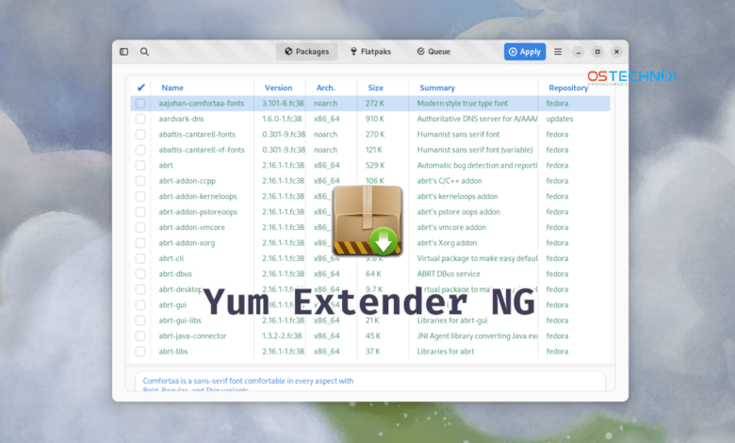Check the aajohan-comfortaa-fonts package checkbox

coord(140,103)
